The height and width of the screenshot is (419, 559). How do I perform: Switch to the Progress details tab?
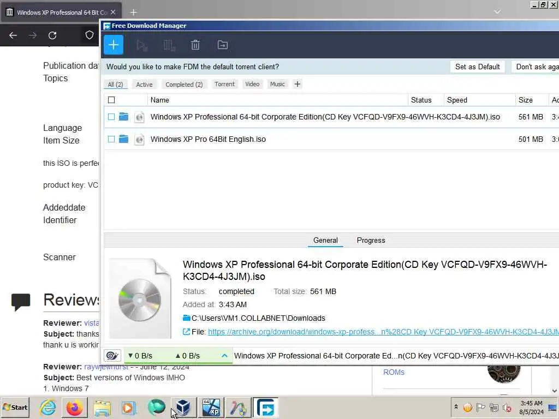tap(371, 240)
